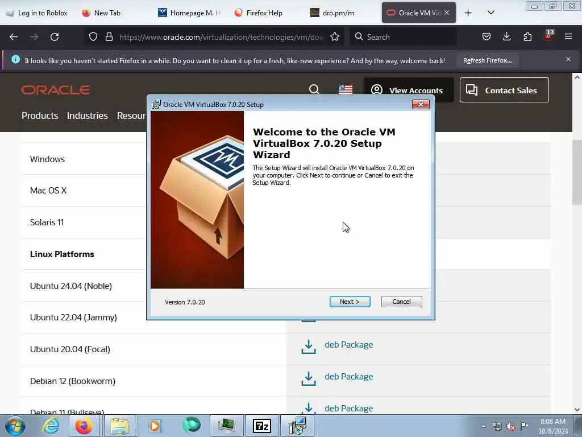582x437 pixels.
Task: Download the Ubuntu 20.04 deb package icon
Action: [x=309, y=346]
